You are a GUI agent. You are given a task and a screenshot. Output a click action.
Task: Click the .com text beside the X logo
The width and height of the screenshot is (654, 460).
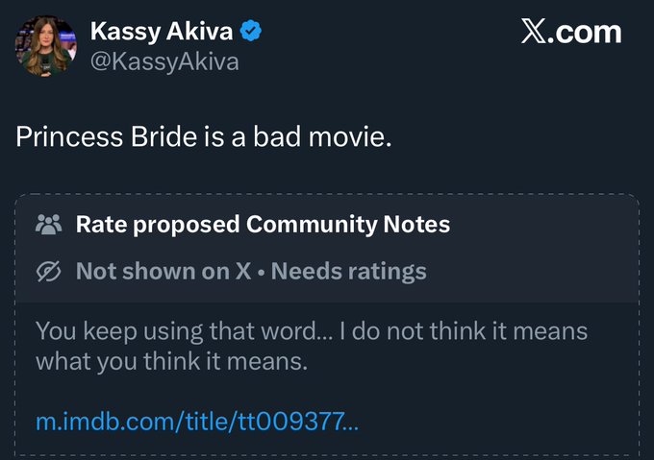(589, 32)
